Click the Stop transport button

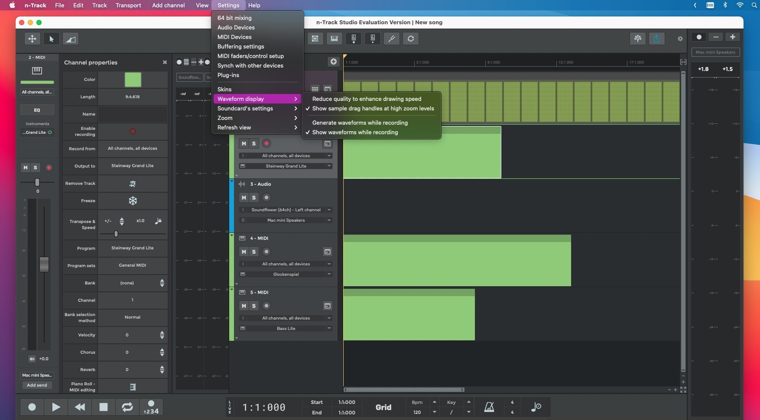coord(103,407)
